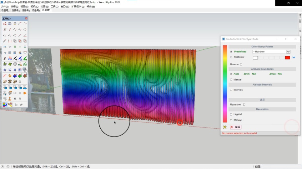The width and height of the screenshot is (302, 169).
Task: Enable the Reverse checkbox
Action: click(241, 64)
